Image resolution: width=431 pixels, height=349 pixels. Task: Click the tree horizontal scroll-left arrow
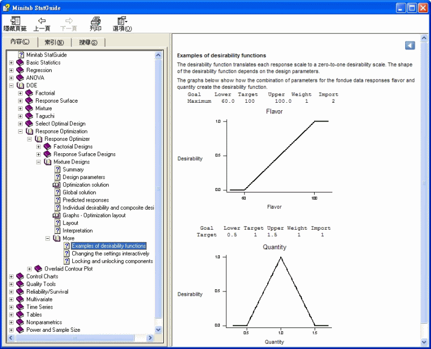(11, 338)
